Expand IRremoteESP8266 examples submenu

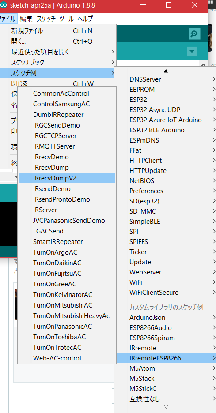point(166,358)
